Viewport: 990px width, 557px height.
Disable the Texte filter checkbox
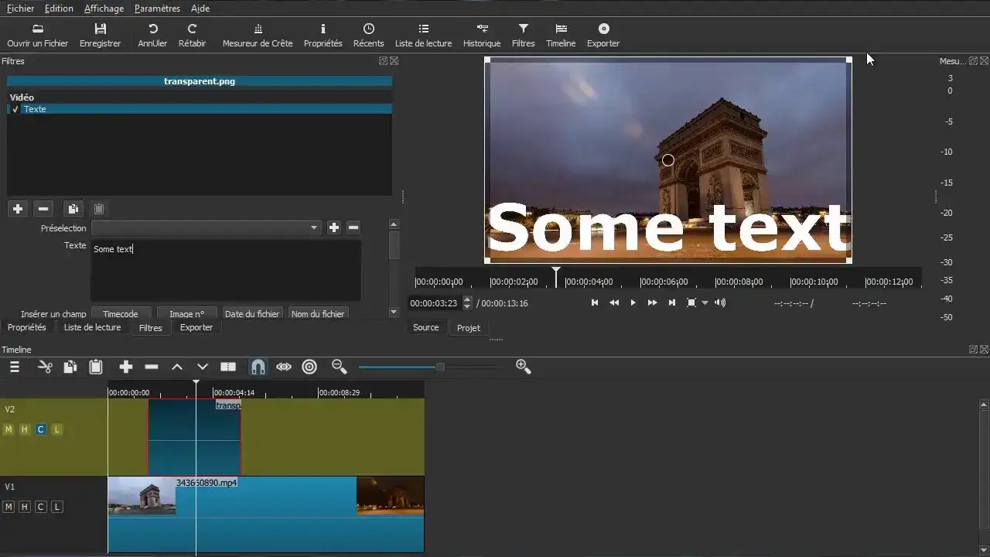click(14, 109)
